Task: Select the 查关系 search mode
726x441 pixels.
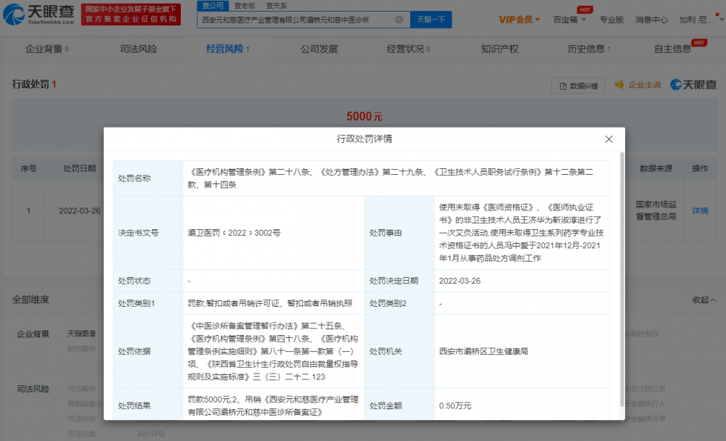Action: click(276, 5)
